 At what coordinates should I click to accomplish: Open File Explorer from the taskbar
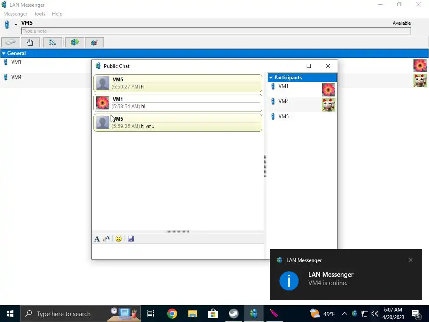tap(192, 314)
